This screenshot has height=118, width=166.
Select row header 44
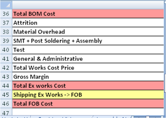tap(6, 86)
